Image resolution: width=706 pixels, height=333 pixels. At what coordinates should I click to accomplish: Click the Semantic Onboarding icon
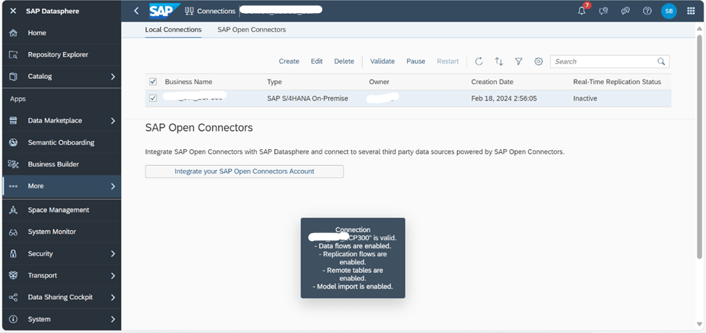click(x=14, y=143)
